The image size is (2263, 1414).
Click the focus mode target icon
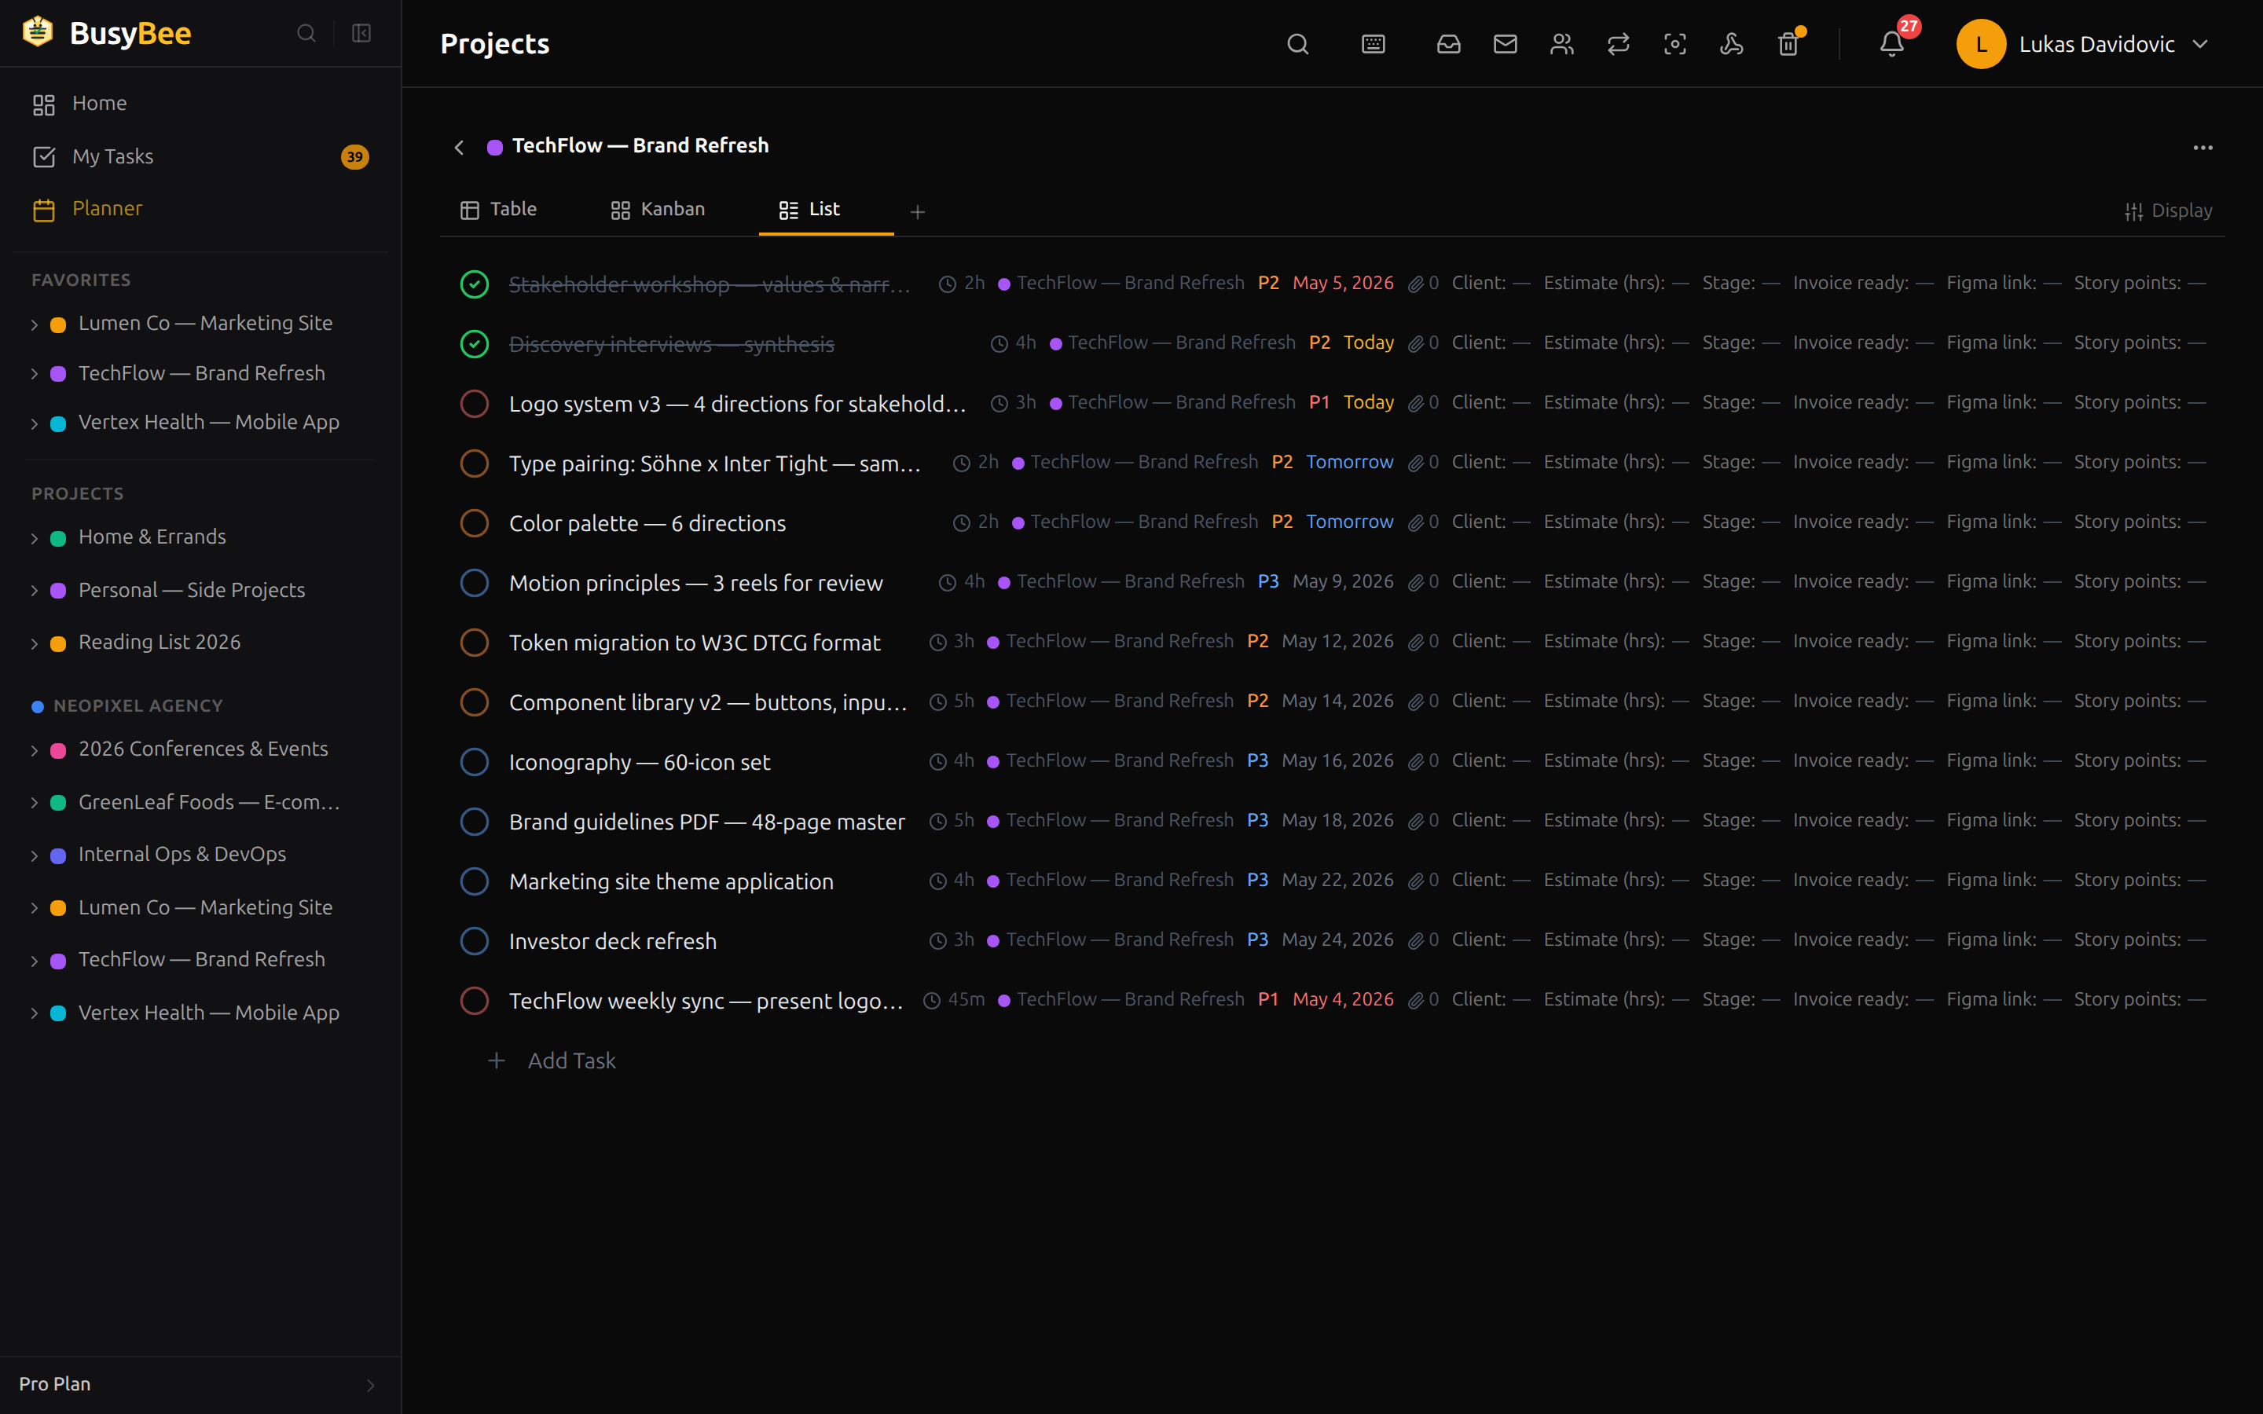[x=1674, y=44]
